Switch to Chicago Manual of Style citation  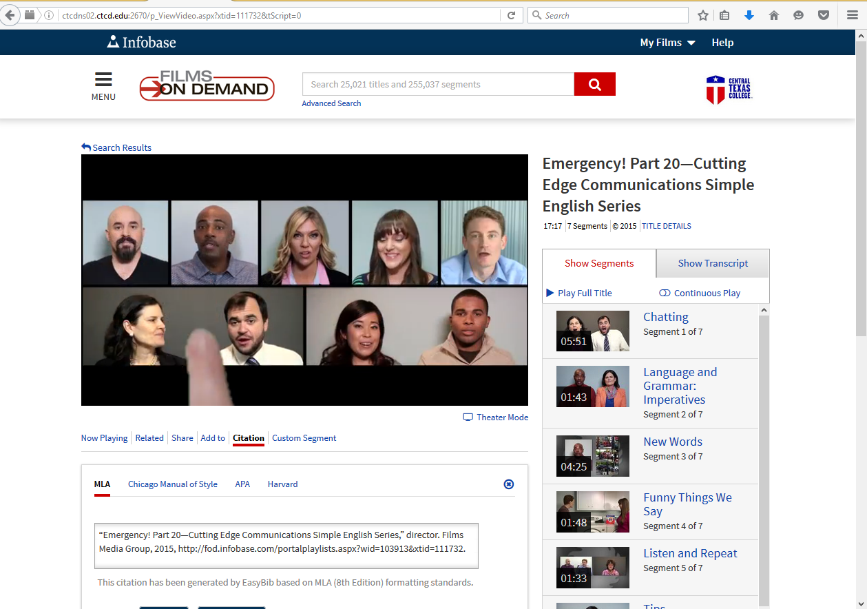(x=173, y=484)
